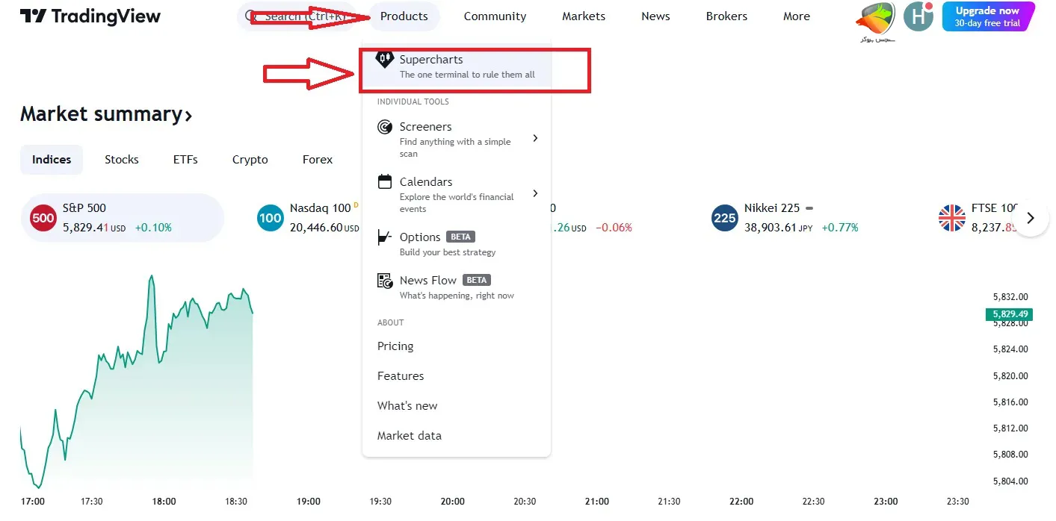Open the Market summary heading link
Screen dimensions: 1056x521
coord(106,114)
